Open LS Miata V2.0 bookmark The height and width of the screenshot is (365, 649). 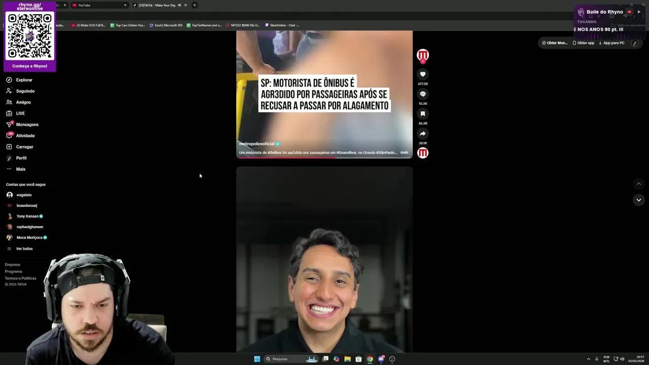click(x=88, y=25)
